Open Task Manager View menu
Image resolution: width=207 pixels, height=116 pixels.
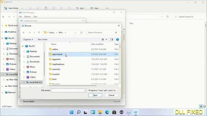pyautogui.click(x=35, y=16)
